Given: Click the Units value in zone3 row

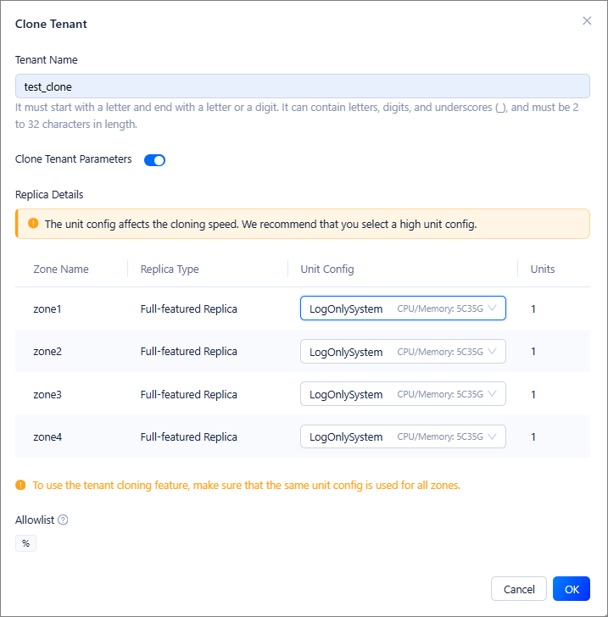Looking at the screenshot, I should click(533, 394).
